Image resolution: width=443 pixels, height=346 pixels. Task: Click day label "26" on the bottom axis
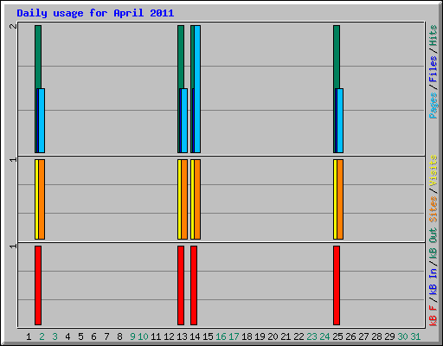click(350, 336)
